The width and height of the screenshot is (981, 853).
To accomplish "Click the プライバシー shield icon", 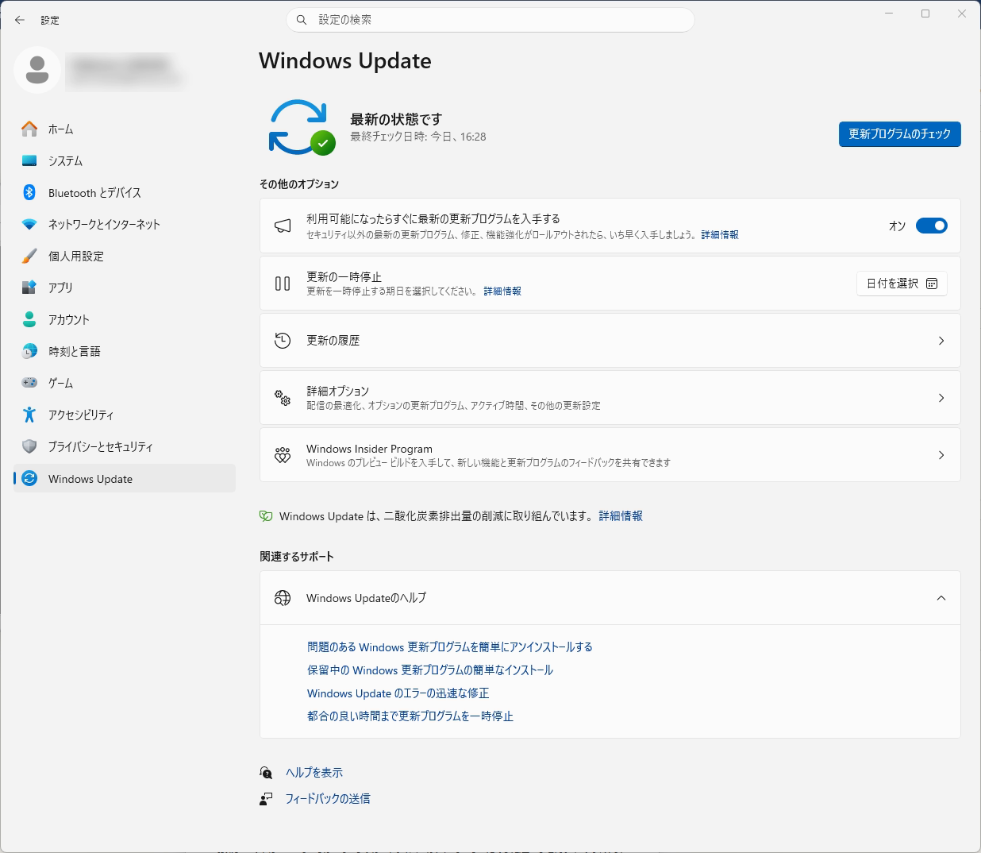I will pyautogui.click(x=29, y=446).
